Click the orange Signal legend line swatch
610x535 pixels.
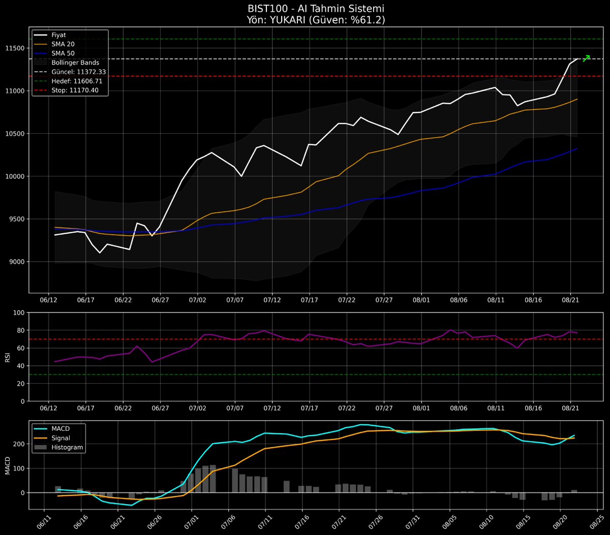40,437
